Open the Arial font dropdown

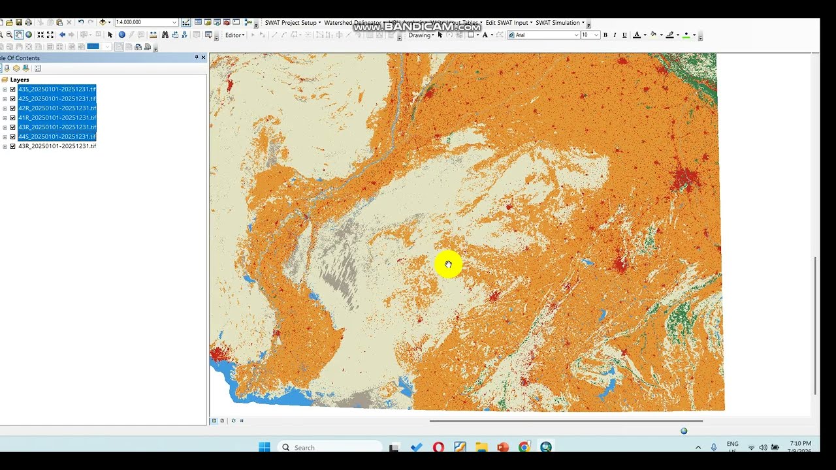576,35
